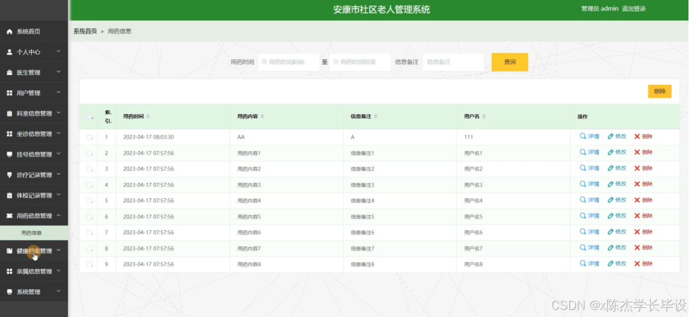Check the checkbox for row 1 (AA)
Screen dimensions: 689x317
[x=89, y=137]
